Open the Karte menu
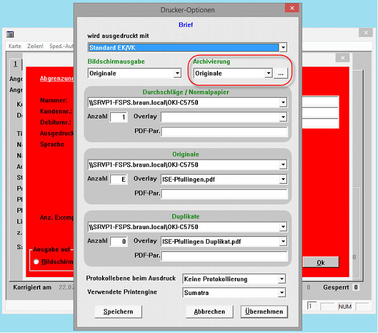The width and height of the screenshot is (378, 333). [x=14, y=46]
